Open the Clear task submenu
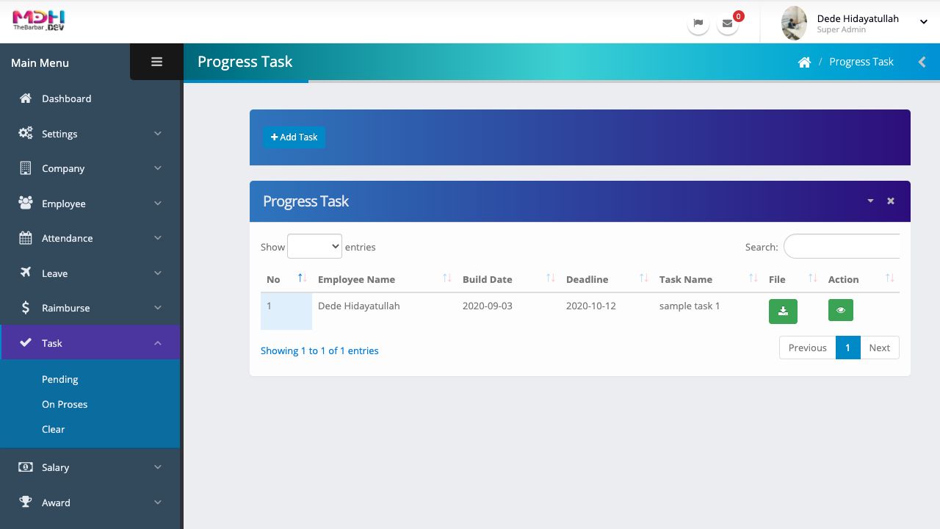Screen dimensions: 940x529 [54, 429]
